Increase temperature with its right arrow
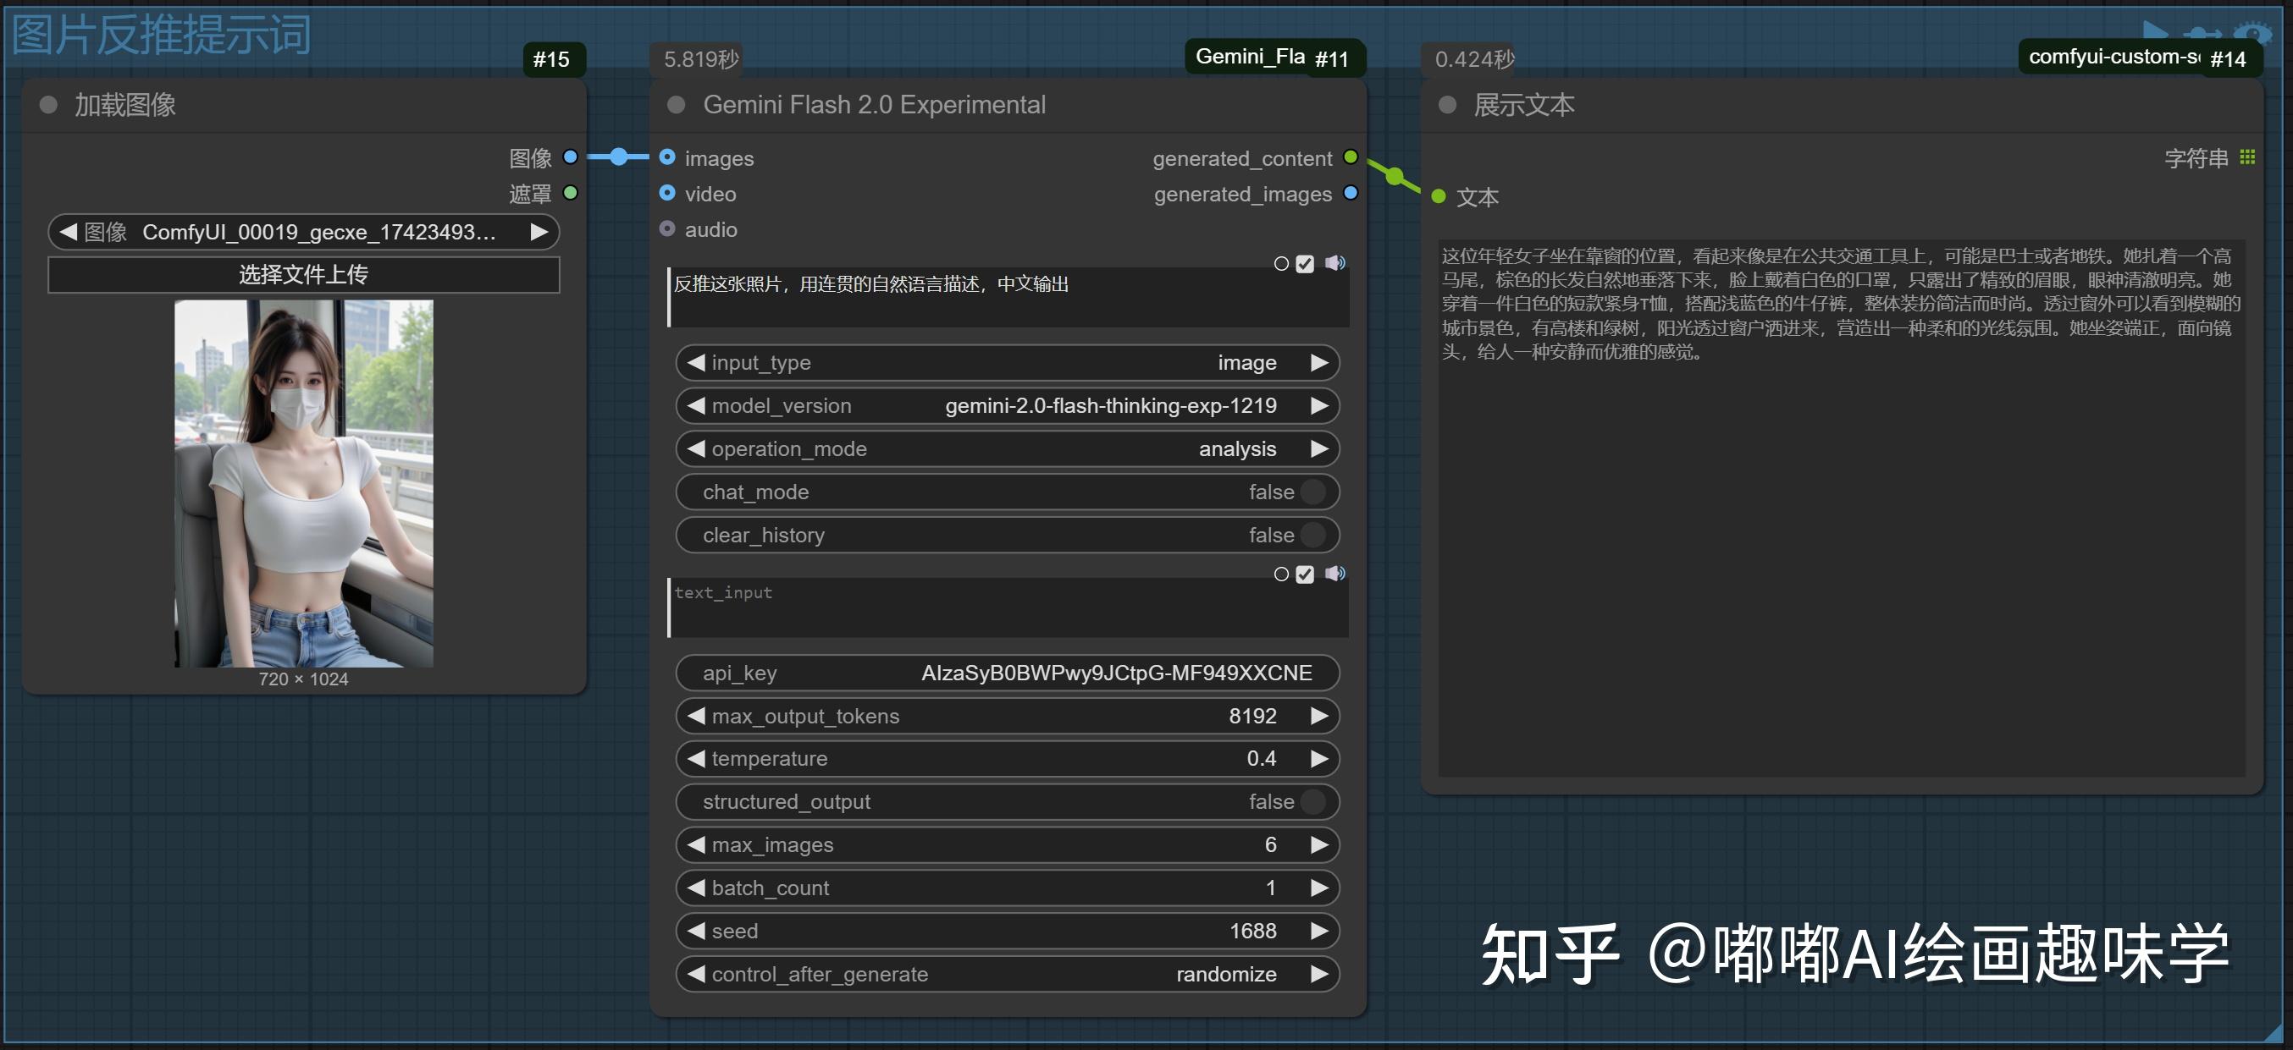 click(x=1320, y=758)
